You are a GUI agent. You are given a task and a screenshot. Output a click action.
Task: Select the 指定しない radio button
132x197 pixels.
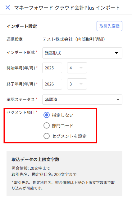(x=47, y=115)
